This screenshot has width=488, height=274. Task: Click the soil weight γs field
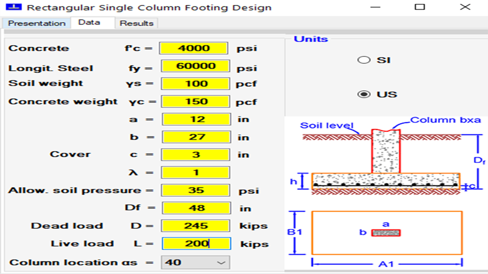coord(195,84)
